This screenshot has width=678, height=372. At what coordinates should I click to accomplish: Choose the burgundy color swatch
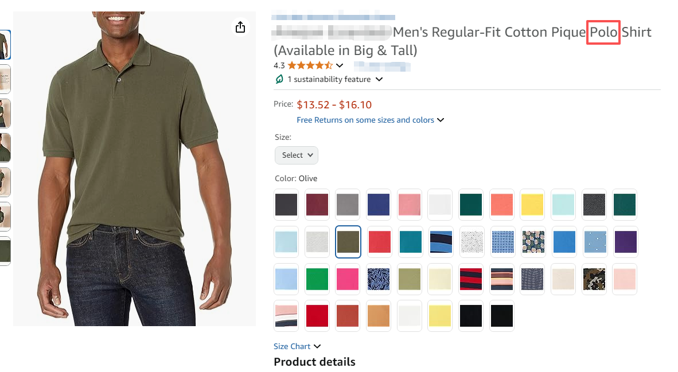[317, 205]
